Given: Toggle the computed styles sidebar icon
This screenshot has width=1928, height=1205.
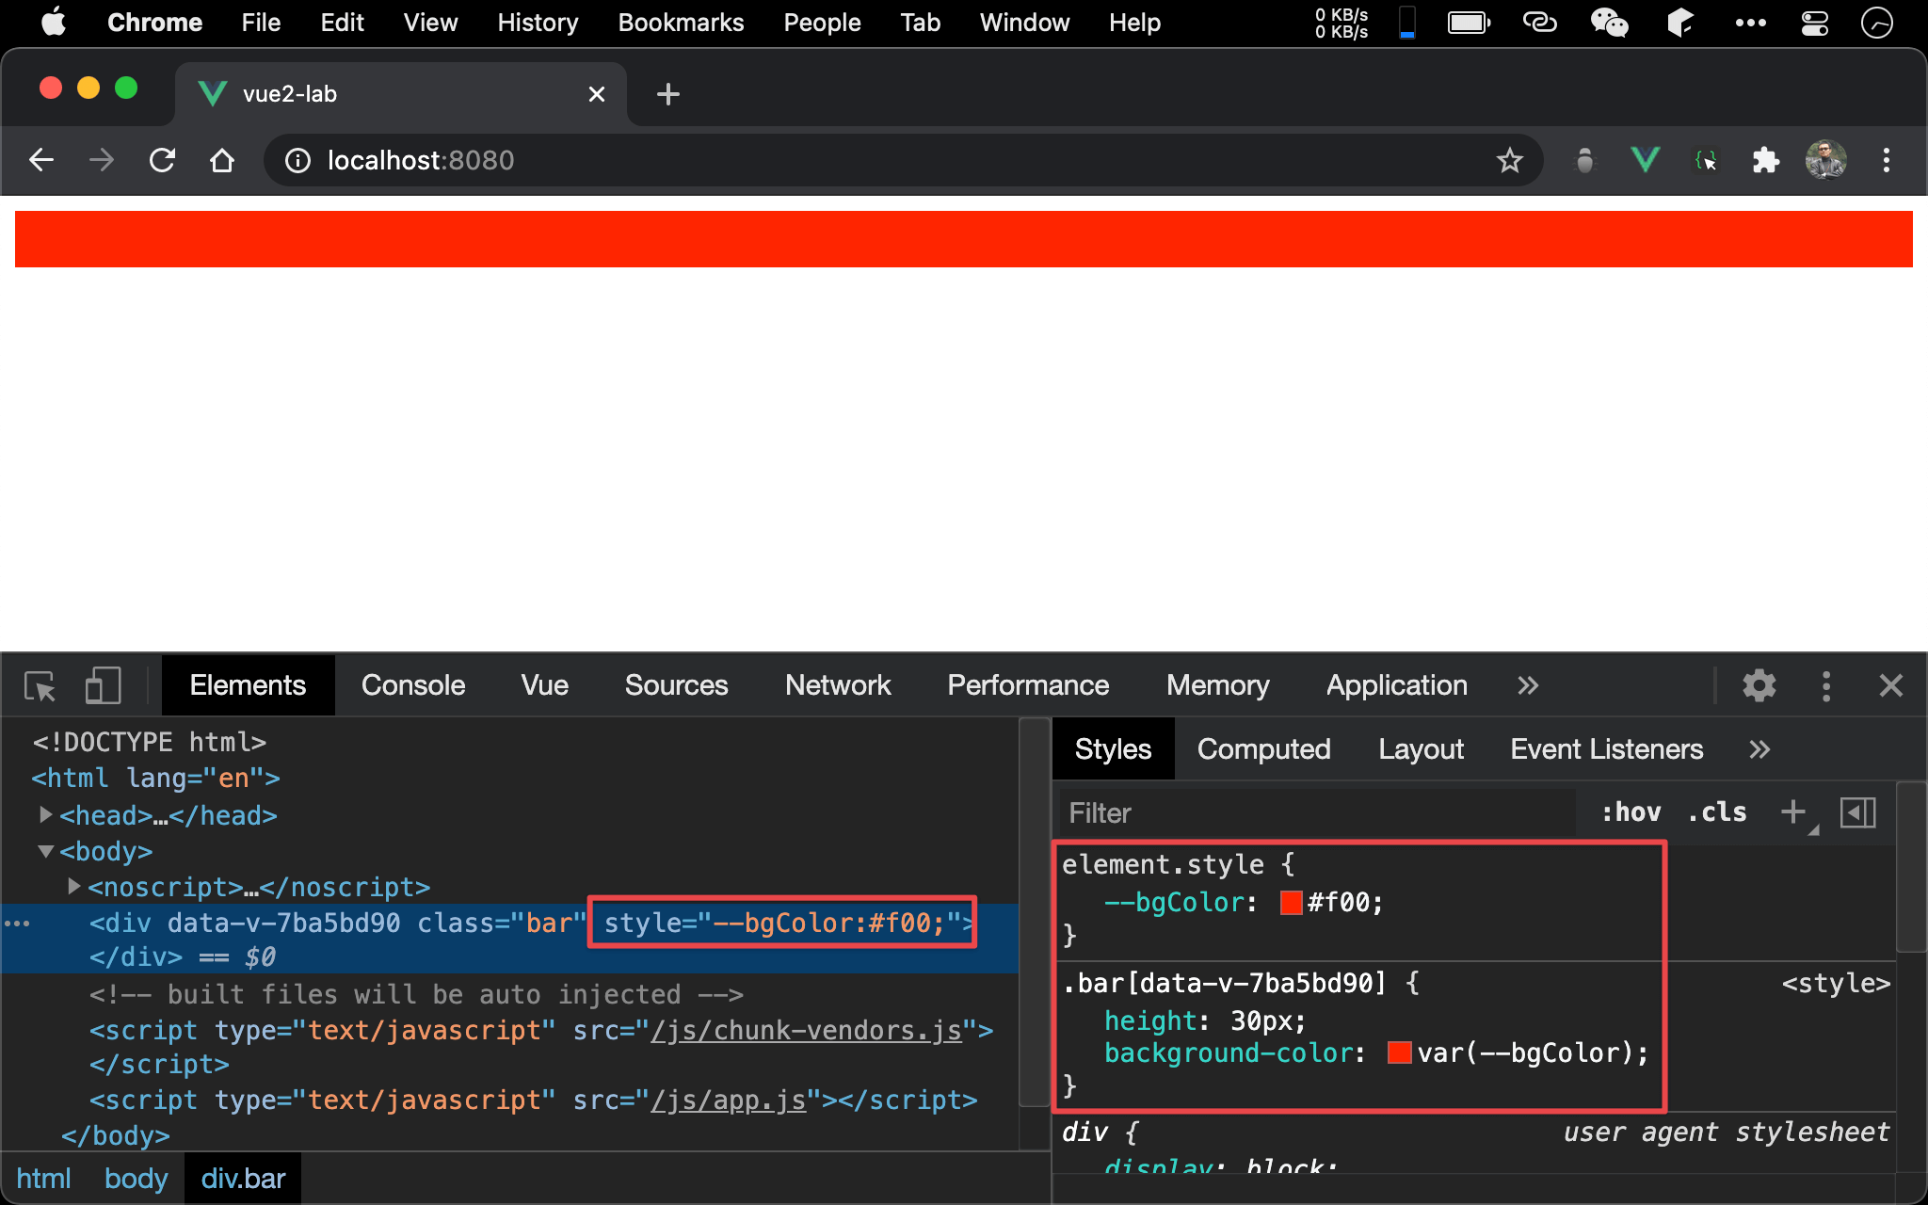Looking at the screenshot, I should [1858, 812].
